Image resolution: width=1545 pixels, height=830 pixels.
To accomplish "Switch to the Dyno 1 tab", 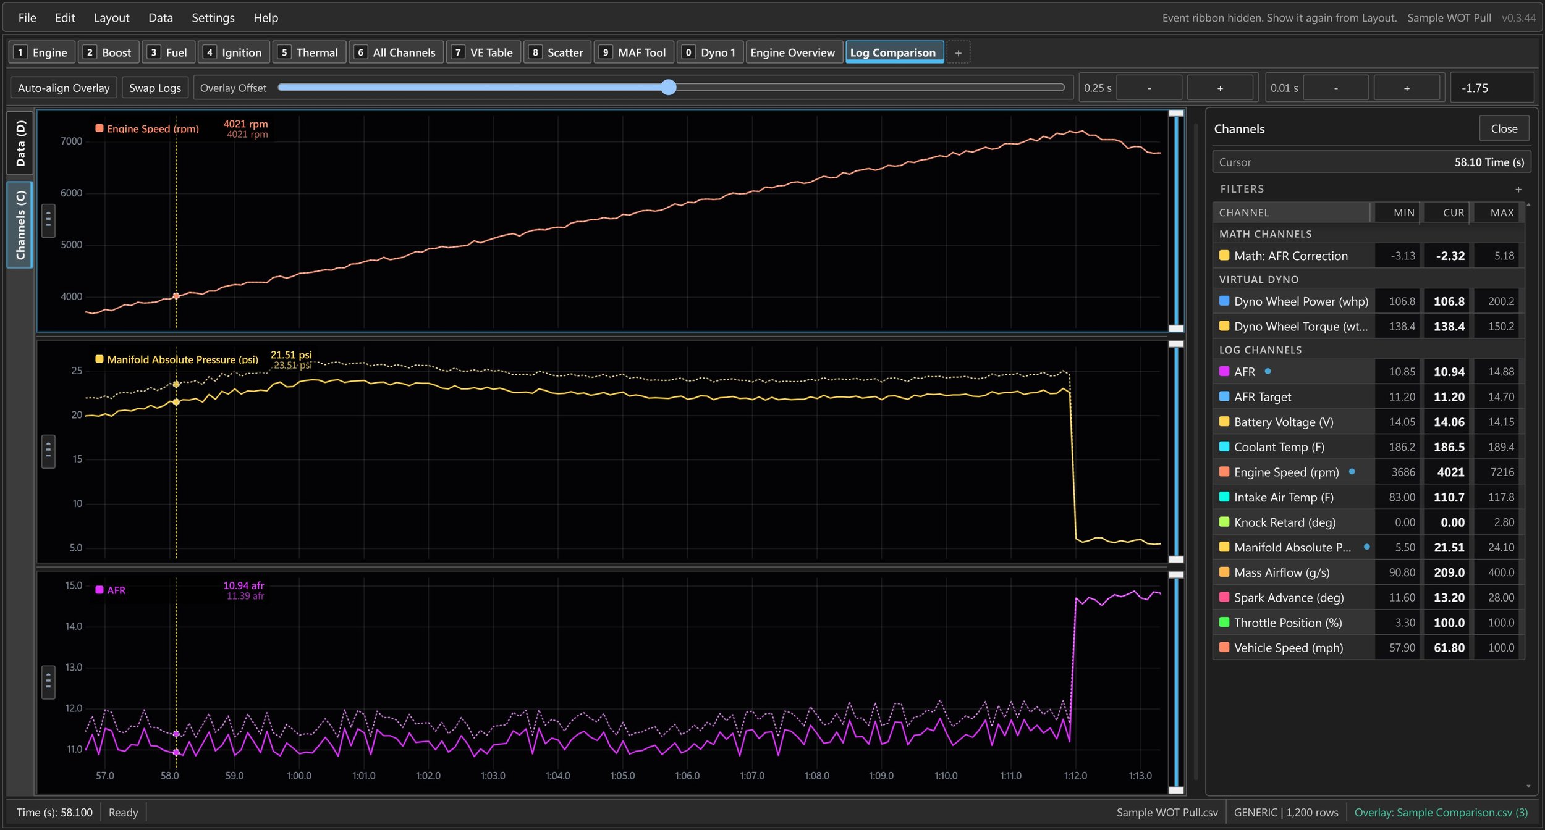I will pyautogui.click(x=710, y=52).
